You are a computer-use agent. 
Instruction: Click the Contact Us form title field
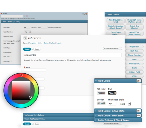click(72, 55)
